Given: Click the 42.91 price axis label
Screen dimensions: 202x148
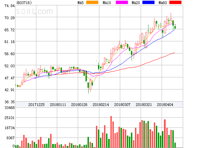Looking at the screenshot, I should pos(9,90).
